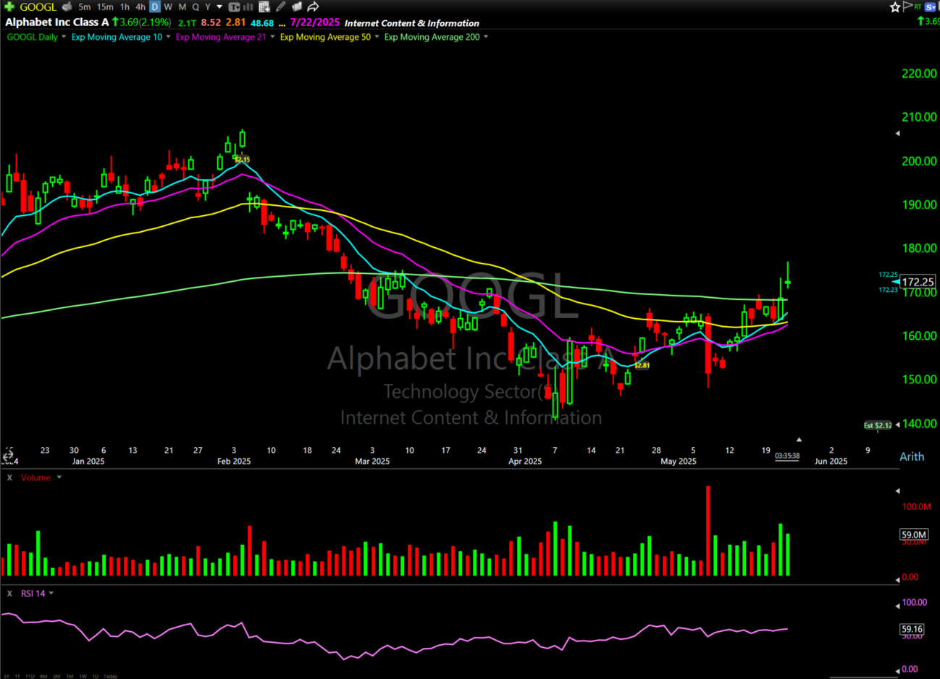Select the 5Y range button at bottom
The width and height of the screenshot is (940, 679).
6,676
